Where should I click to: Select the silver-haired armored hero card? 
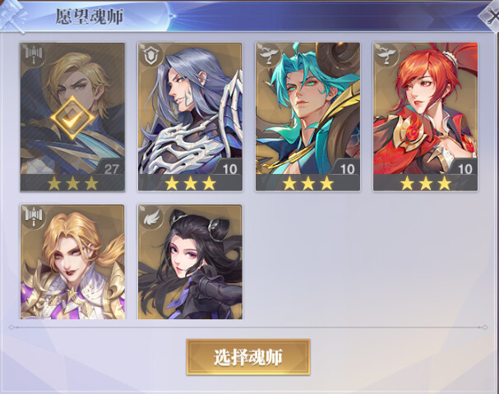tap(190, 117)
